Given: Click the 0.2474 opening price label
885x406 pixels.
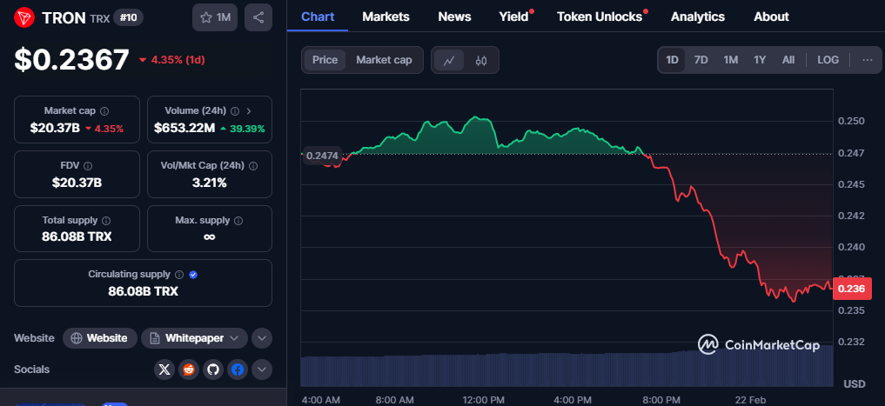Looking at the screenshot, I should [x=322, y=156].
